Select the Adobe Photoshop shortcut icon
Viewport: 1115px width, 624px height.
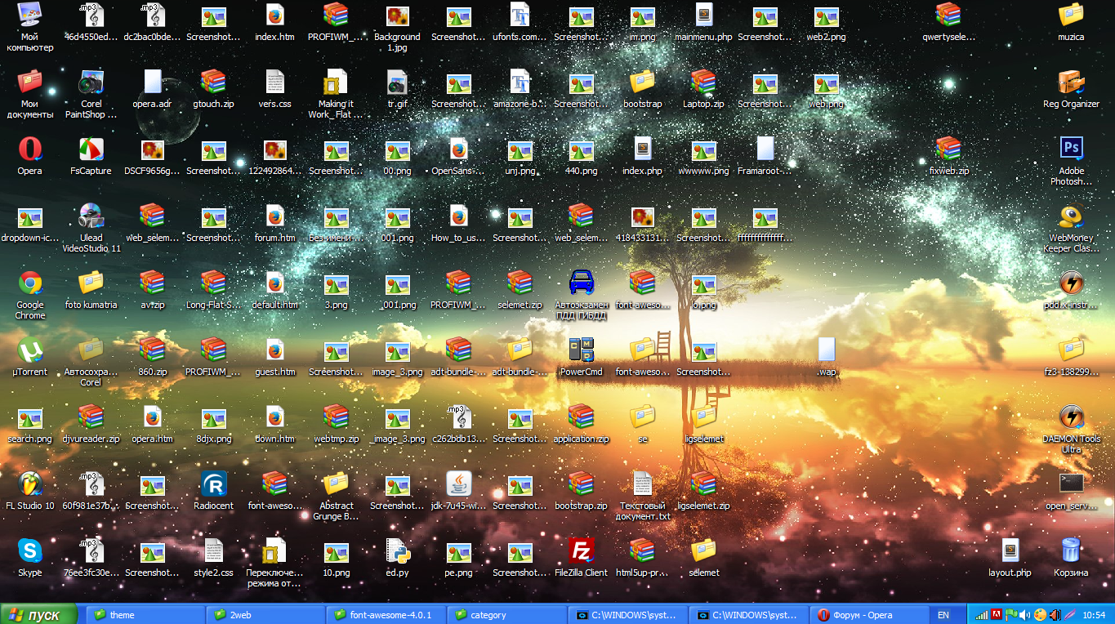[1071, 150]
